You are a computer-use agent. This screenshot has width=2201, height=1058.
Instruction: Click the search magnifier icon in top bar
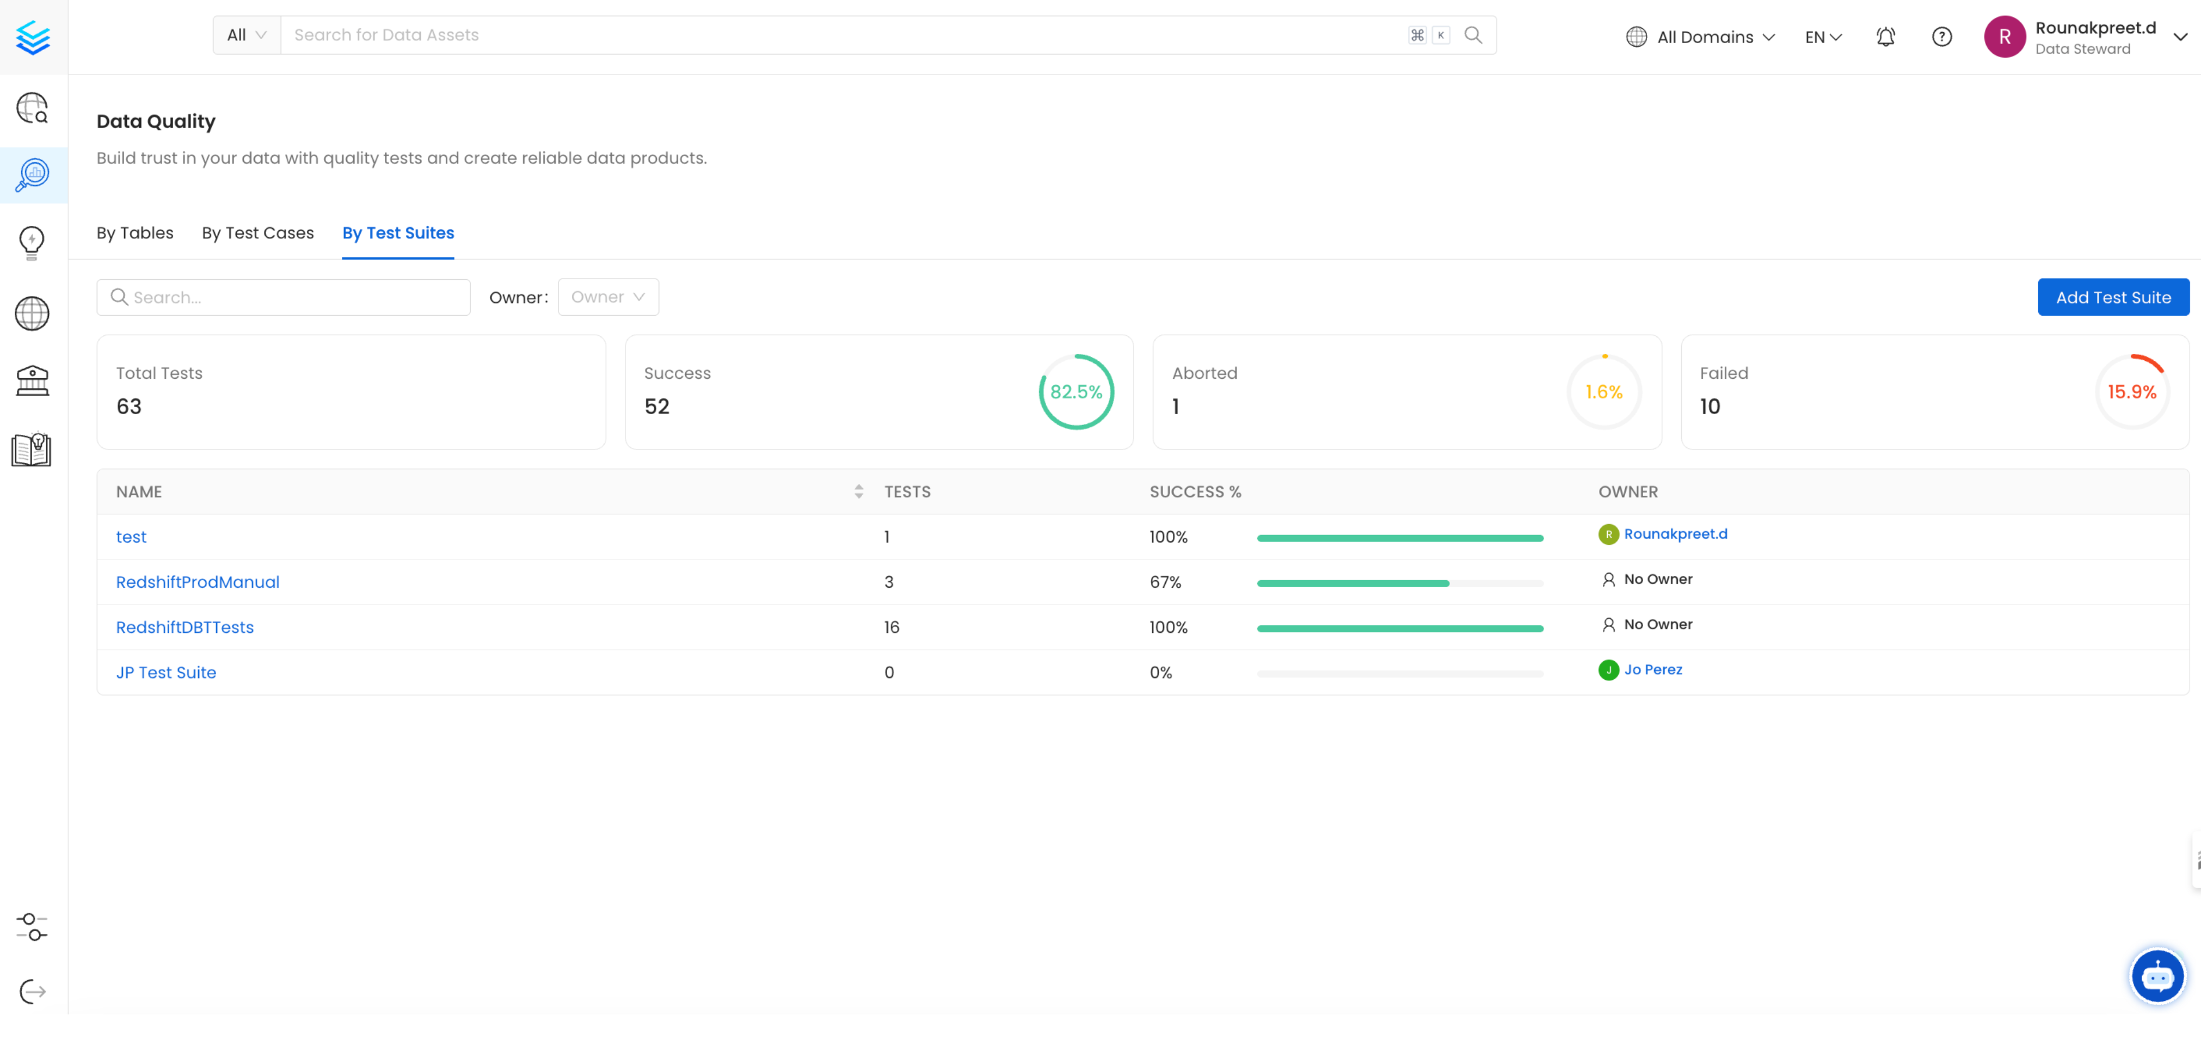1473,35
